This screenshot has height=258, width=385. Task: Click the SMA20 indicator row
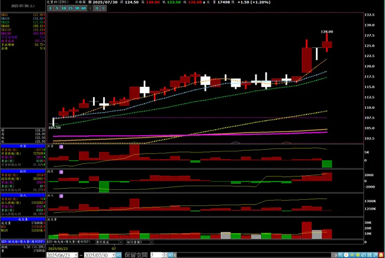(23, 22)
